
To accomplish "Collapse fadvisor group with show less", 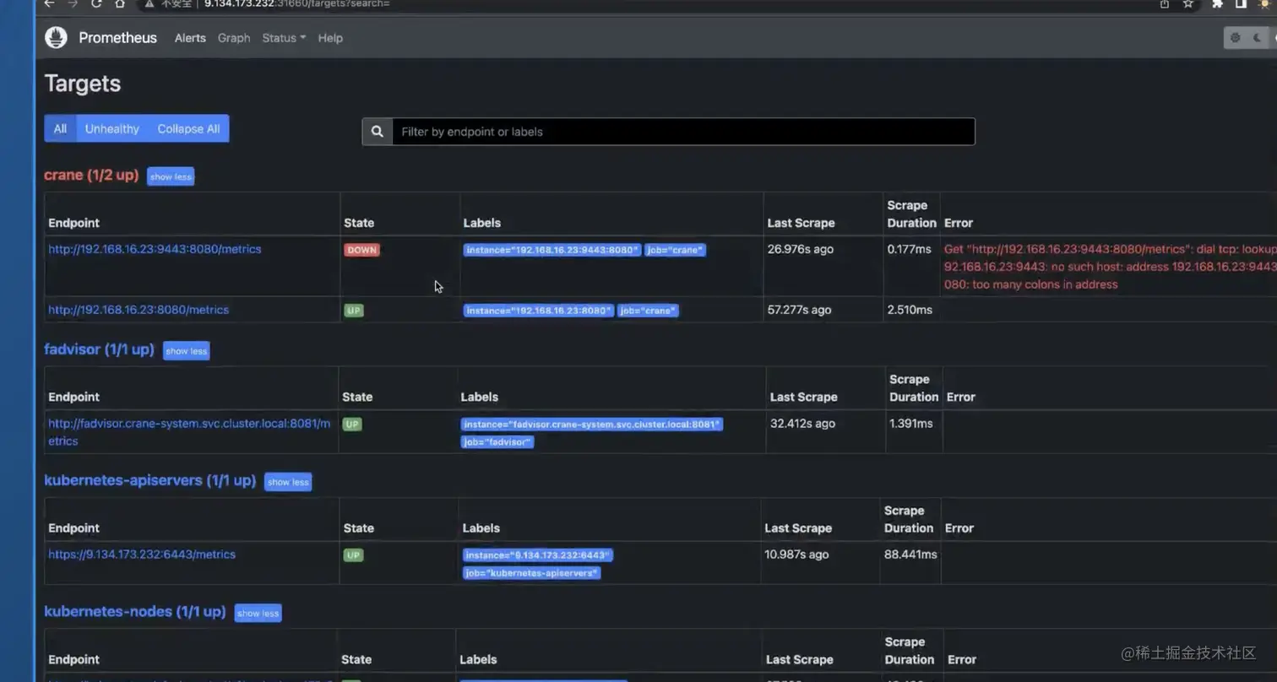I will click(187, 351).
